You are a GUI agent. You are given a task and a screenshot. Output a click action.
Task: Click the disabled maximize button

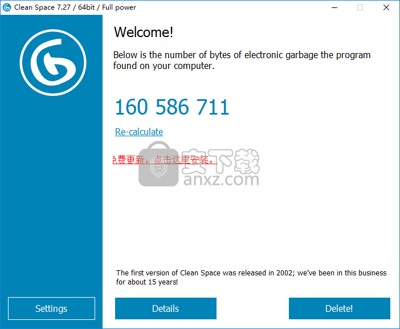coord(360,7)
